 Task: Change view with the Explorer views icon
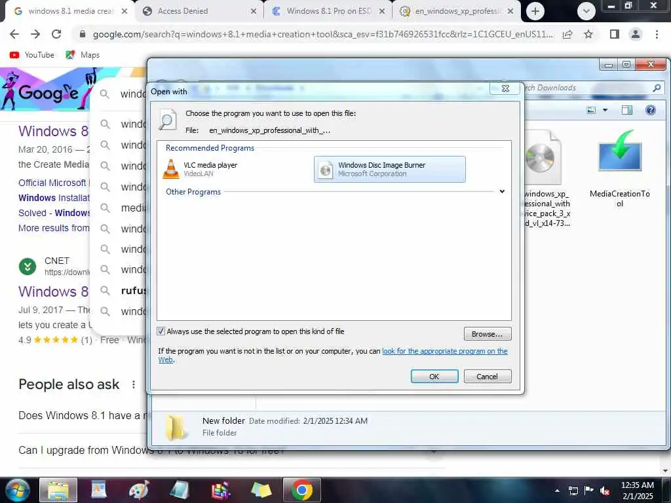point(591,110)
